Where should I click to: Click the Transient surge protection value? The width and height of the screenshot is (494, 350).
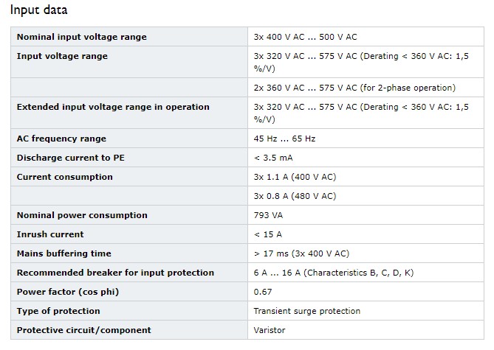click(307, 312)
